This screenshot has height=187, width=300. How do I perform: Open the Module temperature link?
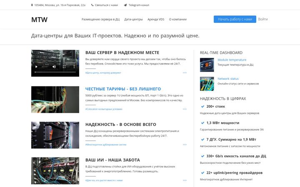(232, 60)
